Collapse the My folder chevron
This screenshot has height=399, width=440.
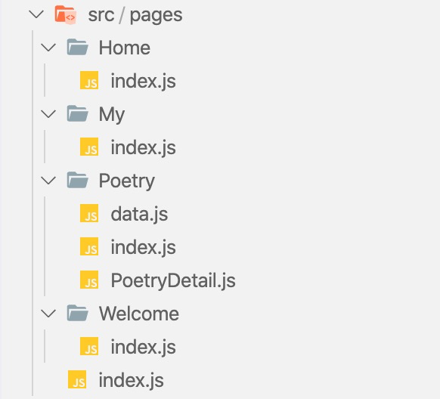pyautogui.click(x=48, y=113)
